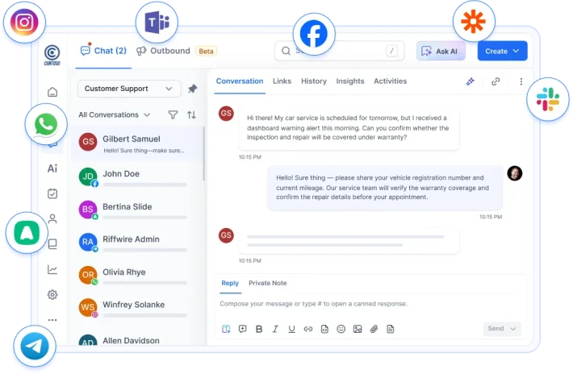This screenshot has width=573, height=378.
Task: Click the conversation list scrollbar
Action: click(204, 153)
